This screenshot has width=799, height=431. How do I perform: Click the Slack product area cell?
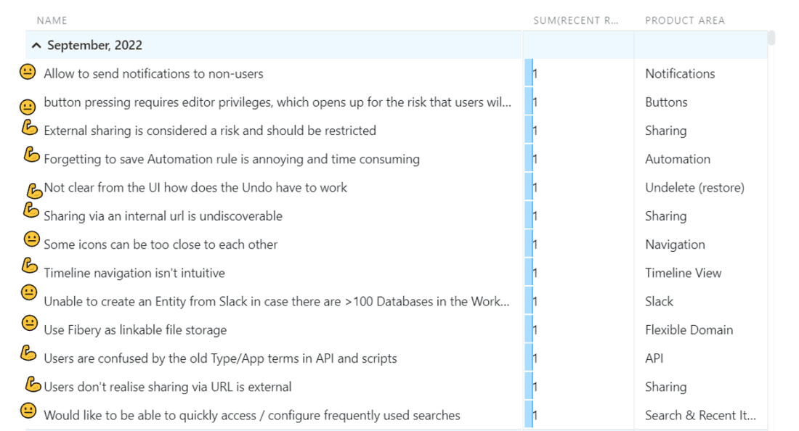(x=659, y=301)
